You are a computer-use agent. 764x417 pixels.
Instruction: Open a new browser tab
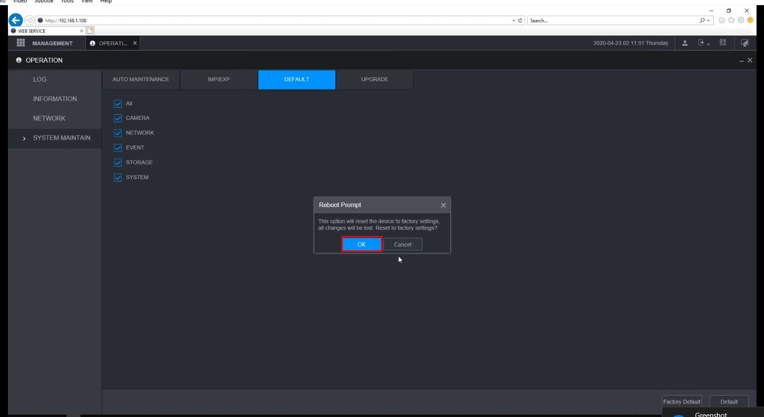[x=90, y=31]
